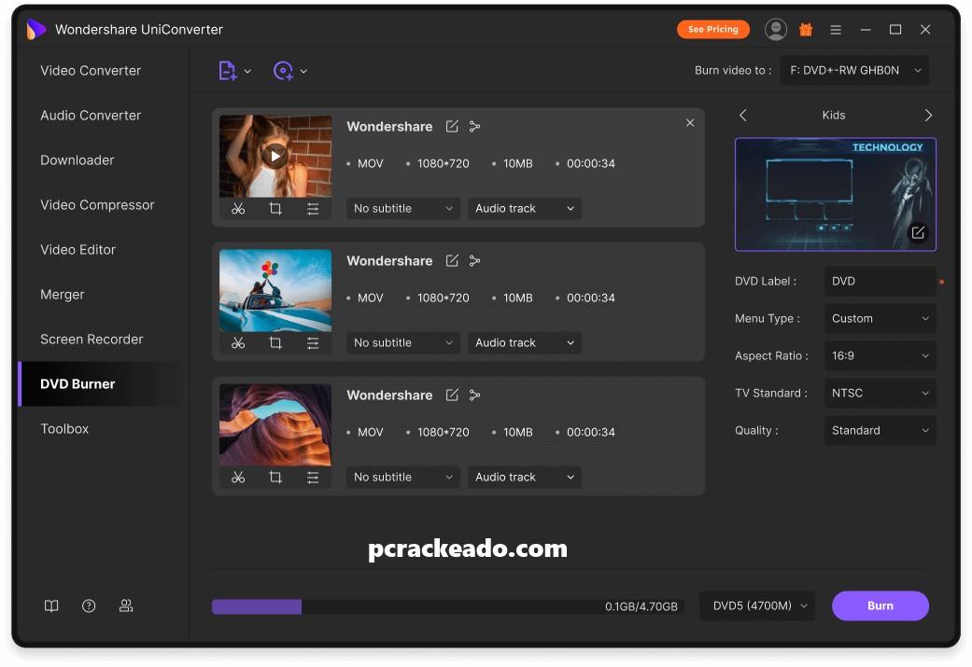Click the DVD Label input field
The width and height of the screenshot is (972, 667).
point(878,282)
